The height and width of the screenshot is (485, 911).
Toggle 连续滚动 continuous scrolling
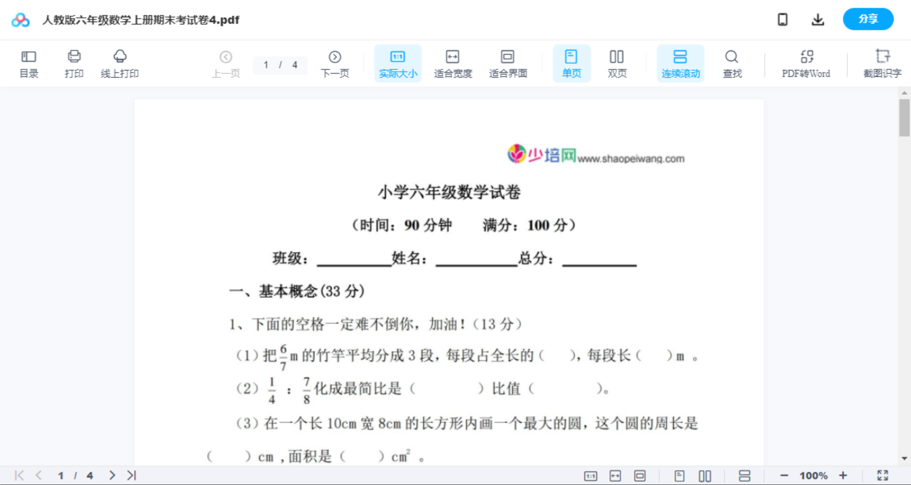(680, 63)
